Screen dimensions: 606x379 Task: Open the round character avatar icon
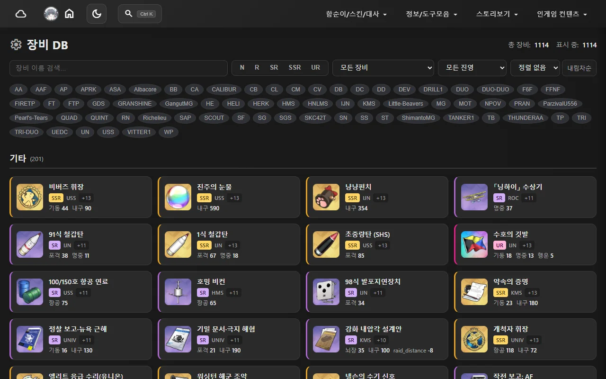pos(51,14)
